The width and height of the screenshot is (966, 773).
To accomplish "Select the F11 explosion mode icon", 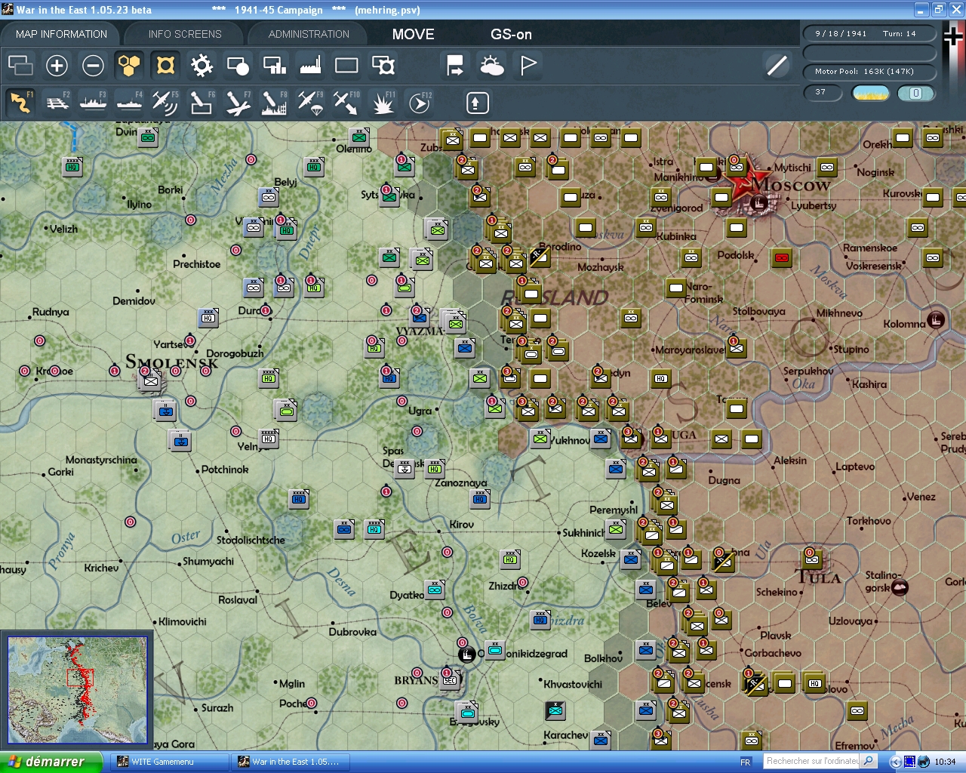I will pyautogui.click(x=383, y=102).
